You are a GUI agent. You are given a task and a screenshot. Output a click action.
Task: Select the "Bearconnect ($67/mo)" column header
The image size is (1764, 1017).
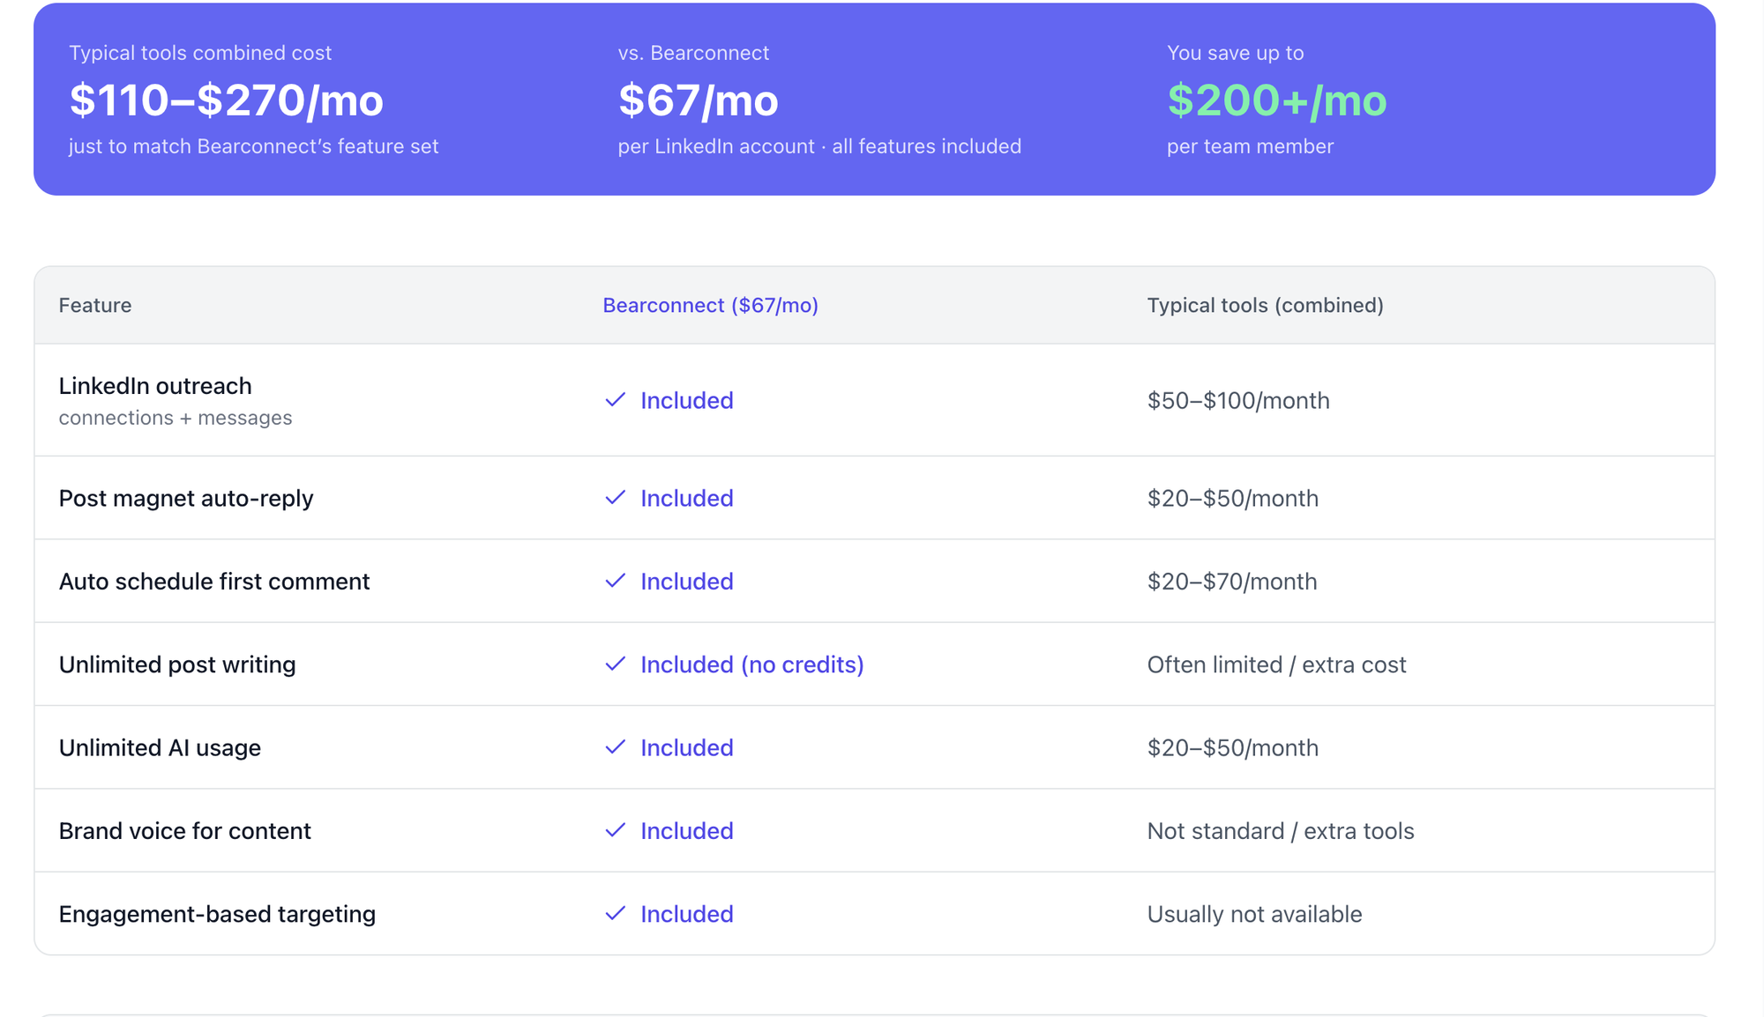pos(710,305)
